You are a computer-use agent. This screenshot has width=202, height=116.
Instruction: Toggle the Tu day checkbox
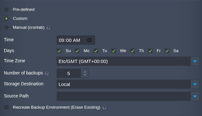96,51
